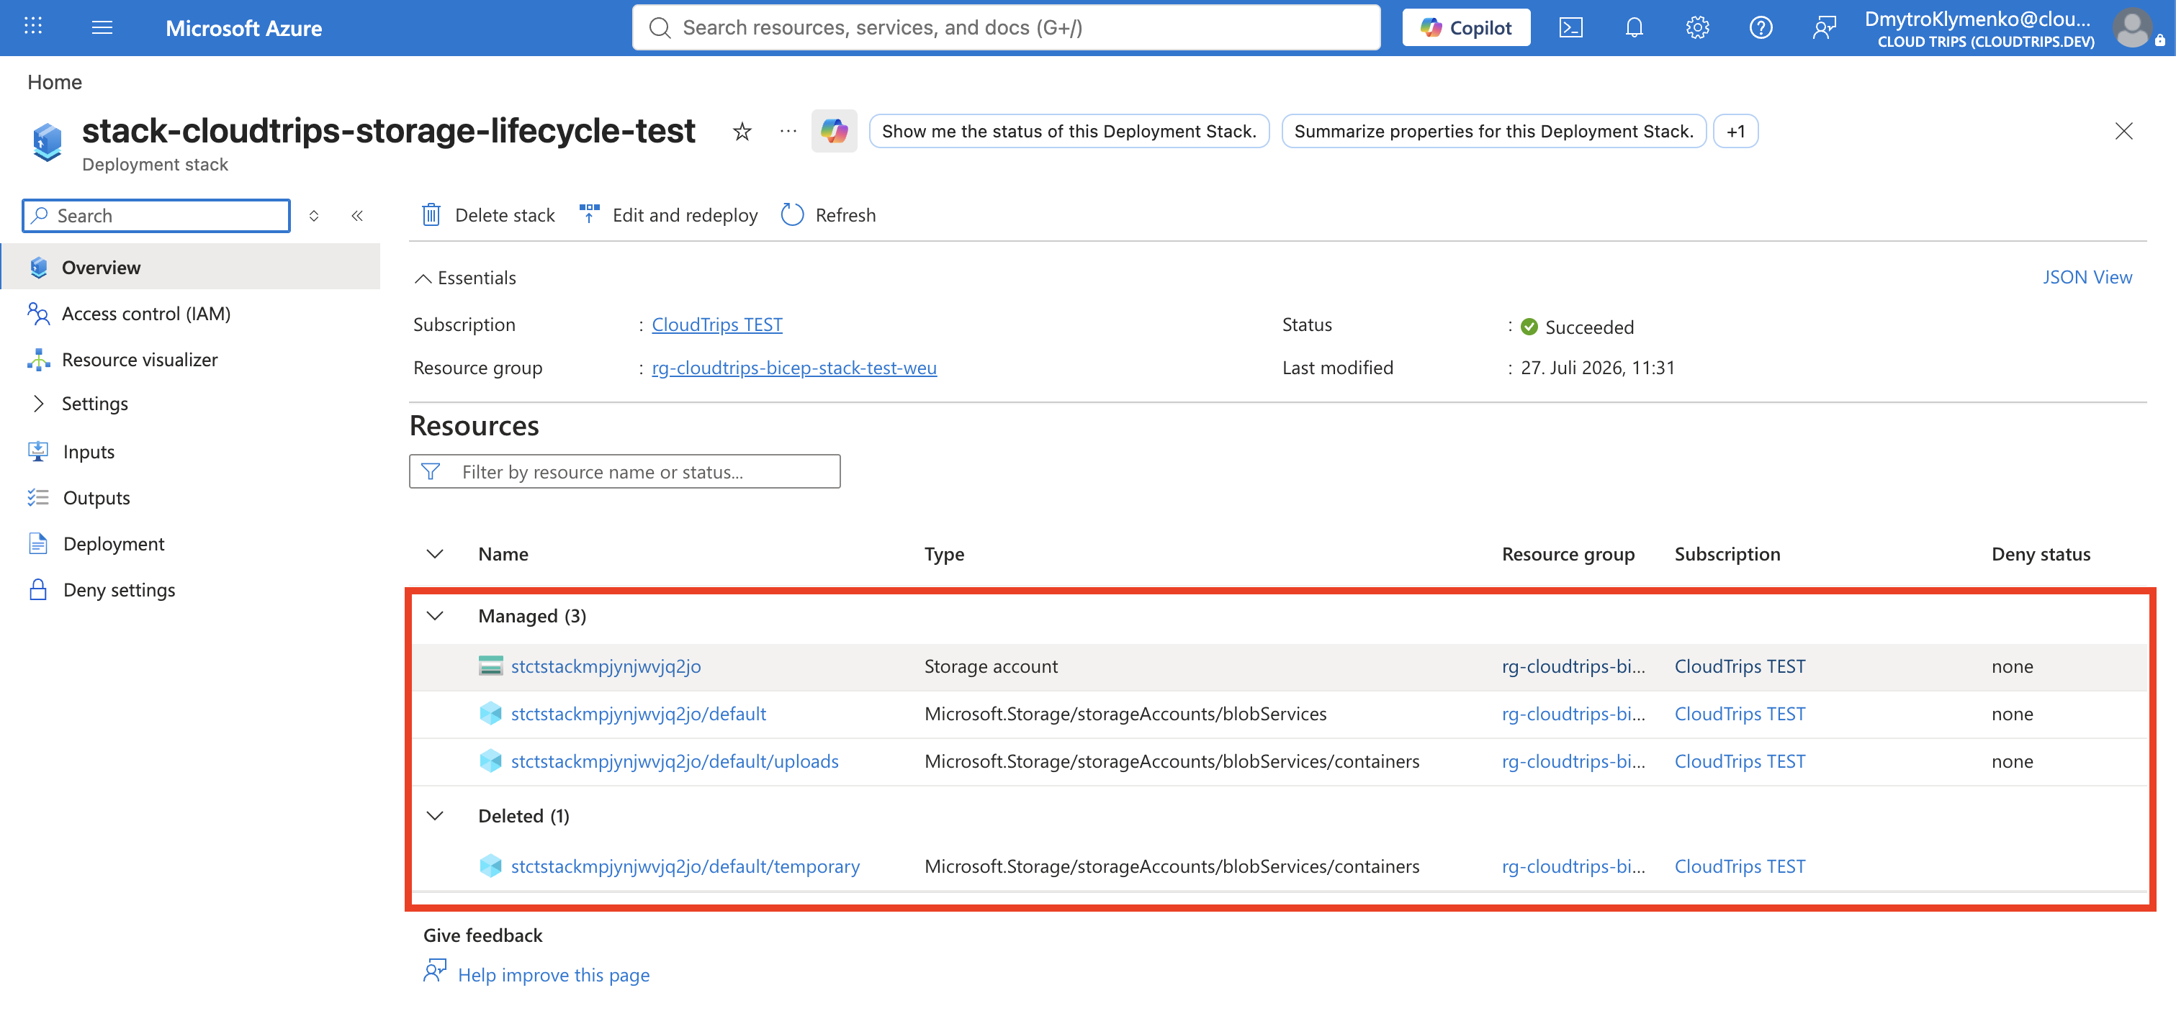Click the sidebar expand/collapse arrows icon
The image size is (2176, 1016).
point(313,215)
